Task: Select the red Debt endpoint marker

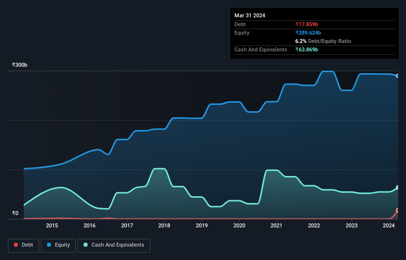Action: pos(398,210)
